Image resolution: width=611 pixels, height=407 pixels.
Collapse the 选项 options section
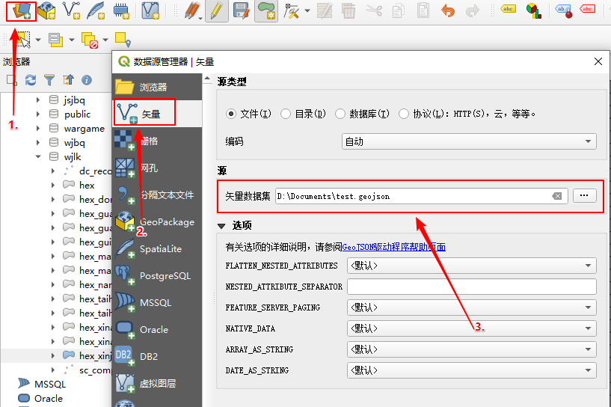coord(221,225)
